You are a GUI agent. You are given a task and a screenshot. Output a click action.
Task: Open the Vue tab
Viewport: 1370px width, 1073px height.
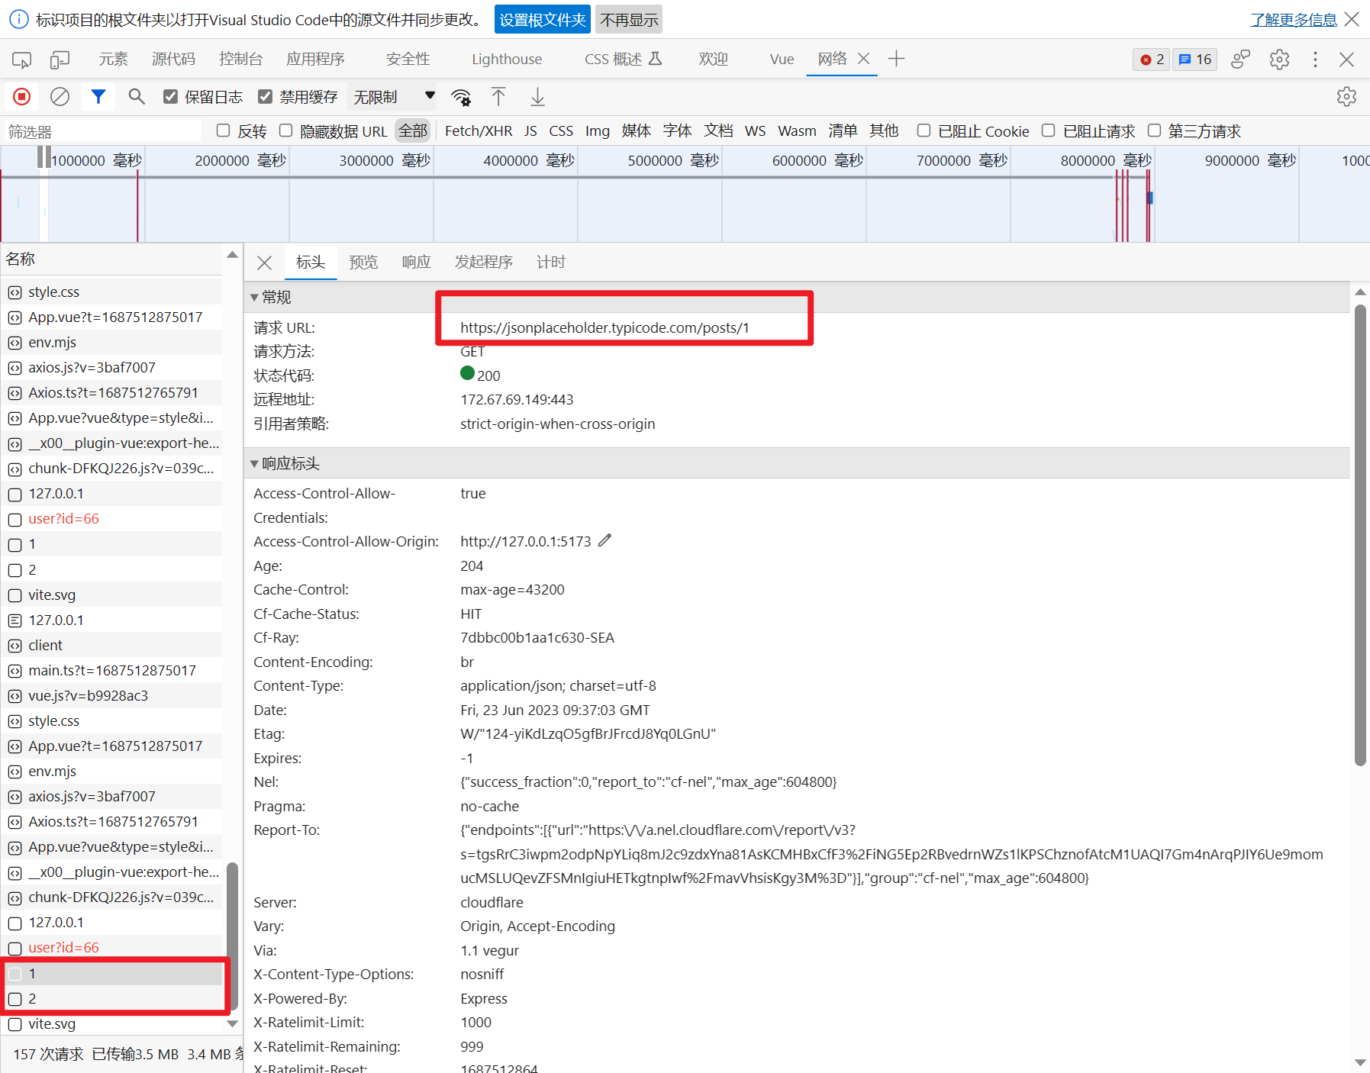pyautogui.click(x=782, y=59)
